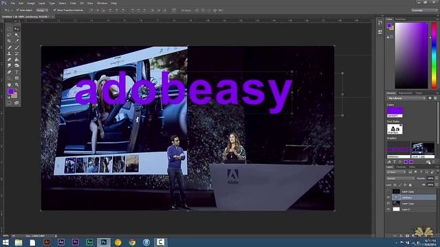Open the Auto-Select Group dropdown
Screen dimensions: 440x247
[42, 10]
